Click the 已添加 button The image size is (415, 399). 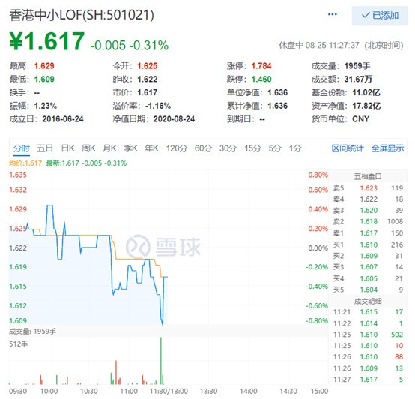(x=380, y=15)
